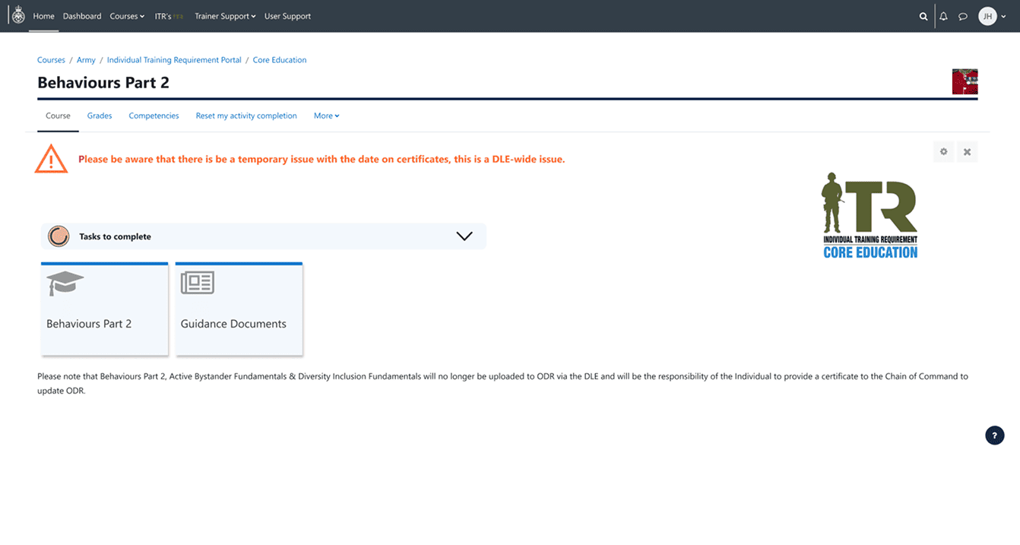Switch to the Grades tab
The height and width of the screenshot is (545, 1020).
pos(100,116)
